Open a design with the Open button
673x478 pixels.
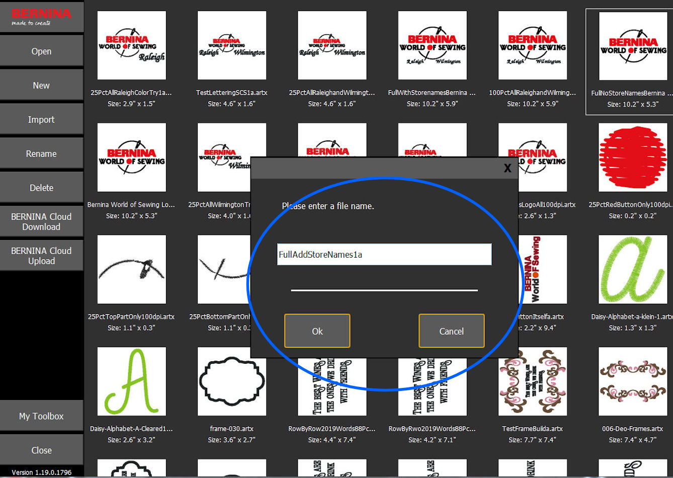pos(41,51)
